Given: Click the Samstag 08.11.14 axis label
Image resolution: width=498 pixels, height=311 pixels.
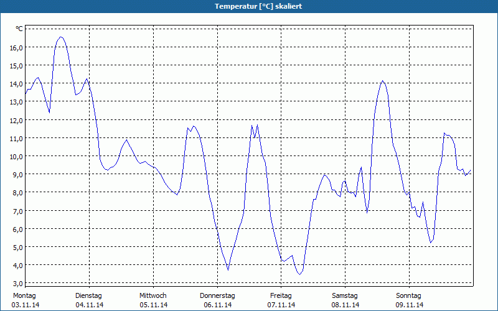Looking at the screenshot, I should pyautogui.click(x=345, y=300).
